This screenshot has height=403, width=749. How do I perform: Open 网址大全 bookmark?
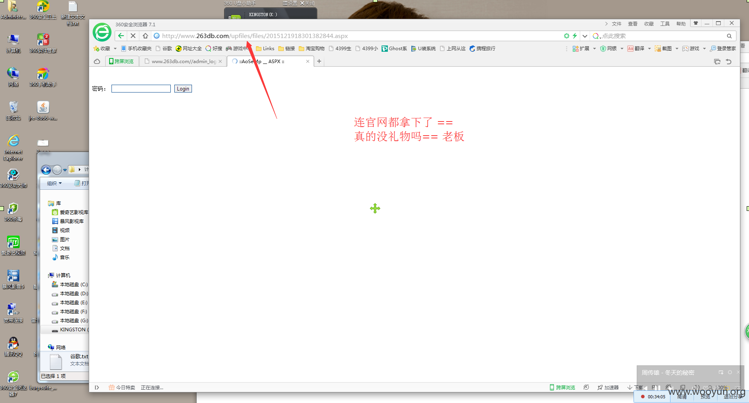(x=189, y=49)
